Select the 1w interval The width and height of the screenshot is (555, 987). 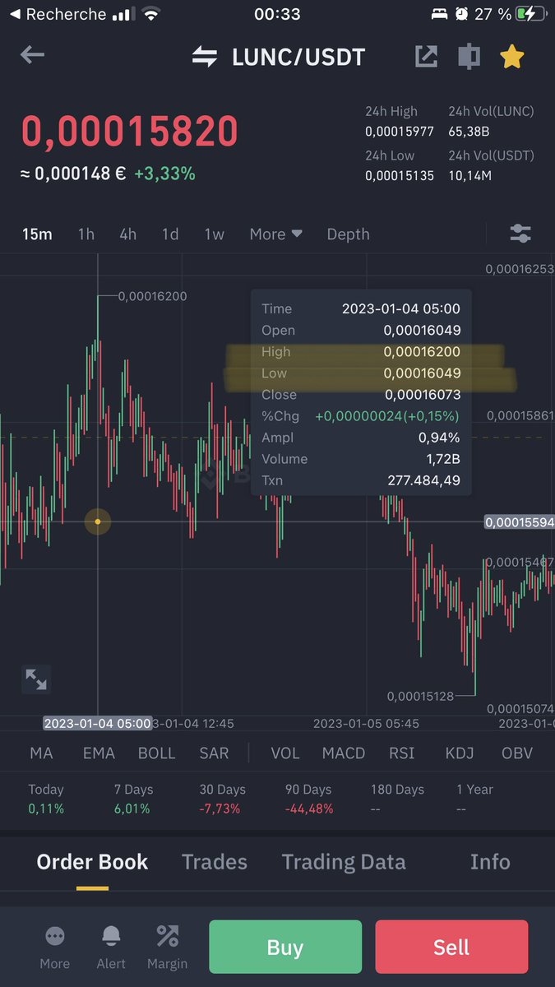[x=214, y=234]
